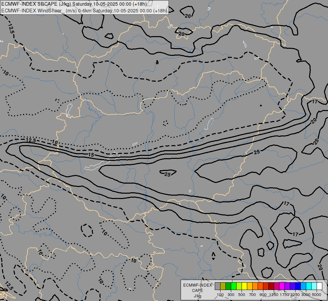Image resolution: width=328 pixels, height=301 pixels.
Task: Click the olive swatch in CAPE legend
Action: click(x=223, y=286)
